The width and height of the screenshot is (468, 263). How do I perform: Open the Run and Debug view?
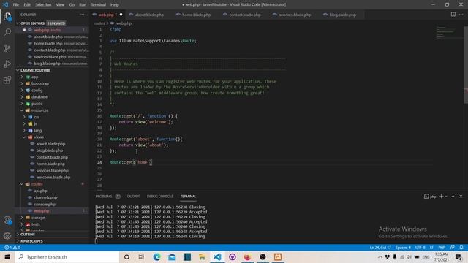[7, 64]
